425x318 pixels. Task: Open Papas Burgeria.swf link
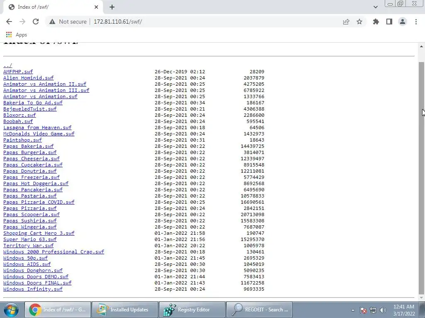[30, 152]
